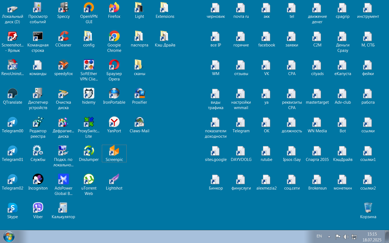
Task: Click the Lightshot feather icon
Action: pyautogui.click(x=114, y=182)
